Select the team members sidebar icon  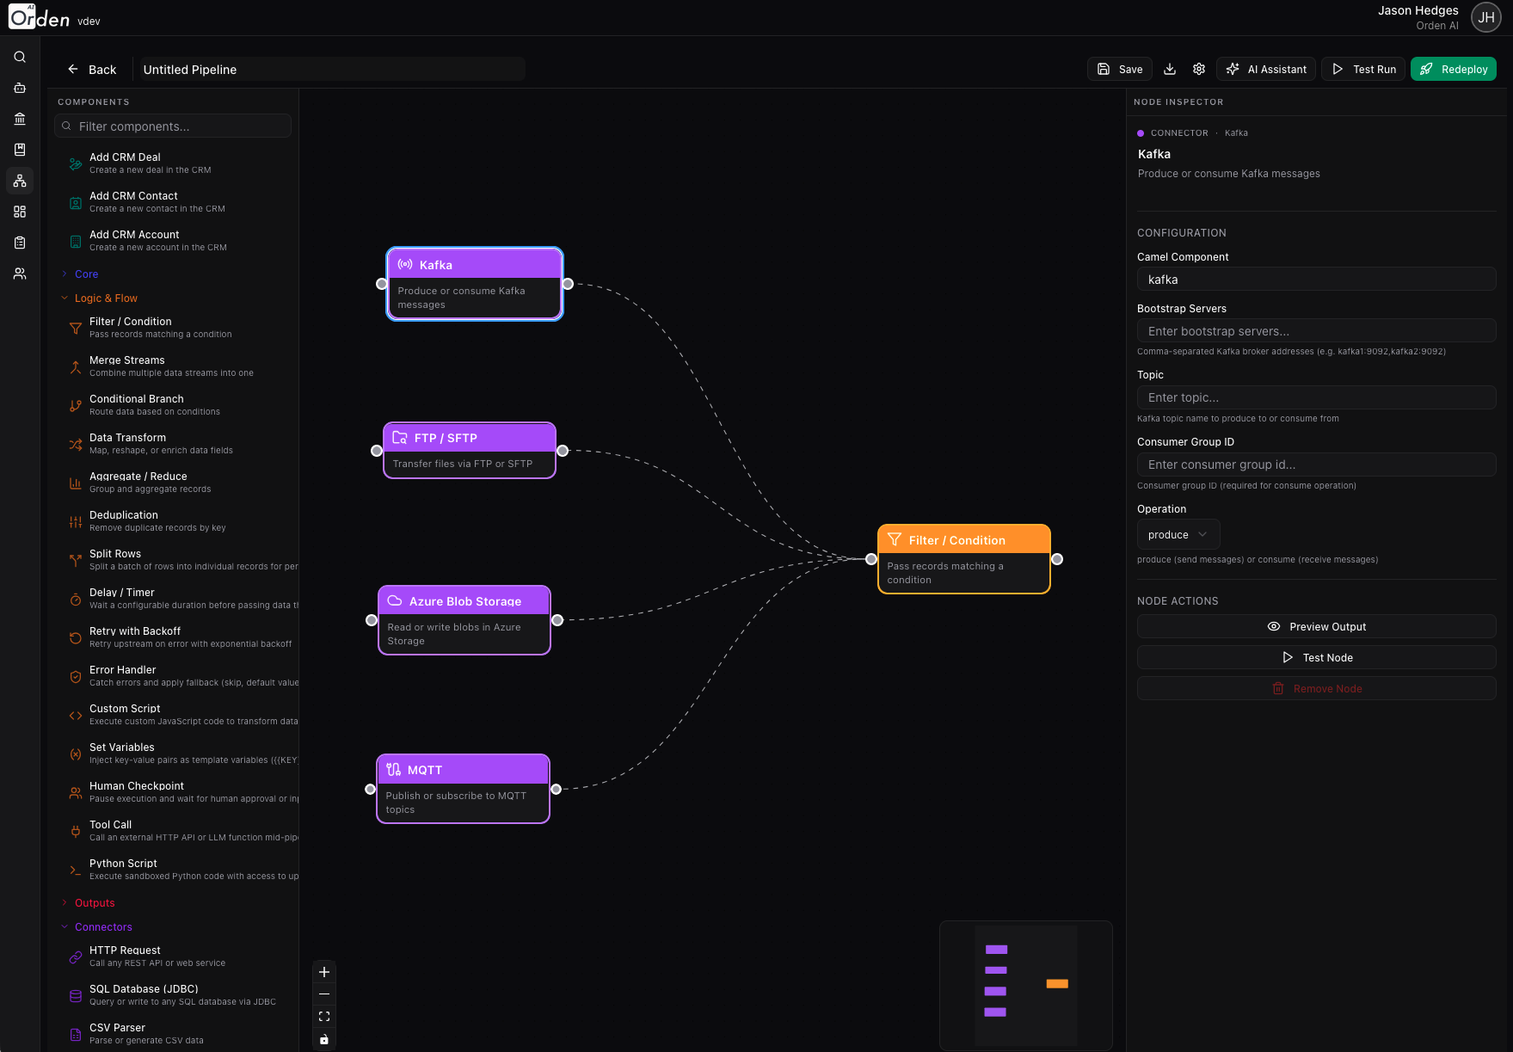(19, 274)
